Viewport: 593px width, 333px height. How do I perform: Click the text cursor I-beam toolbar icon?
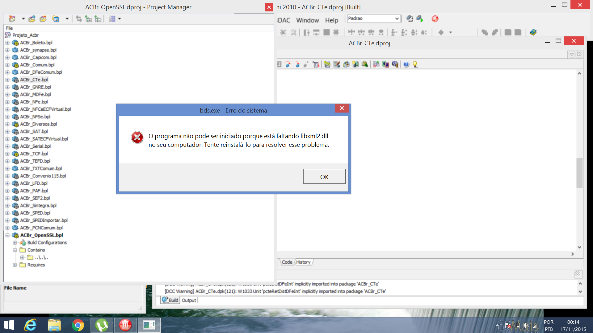[316, 64]
